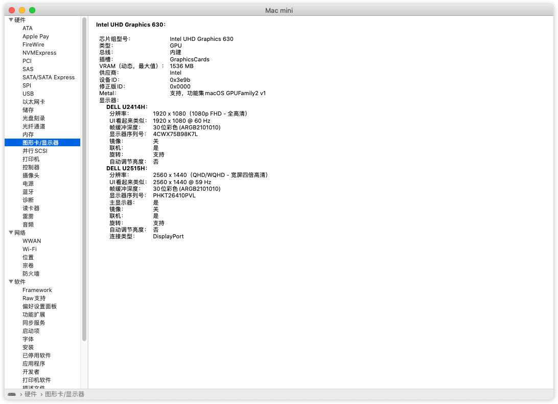Image resolution: width=558 pixels, height=404 pixels.
Task: Collapse the 网络 disclosure triangle
Action: coord(11,233)
